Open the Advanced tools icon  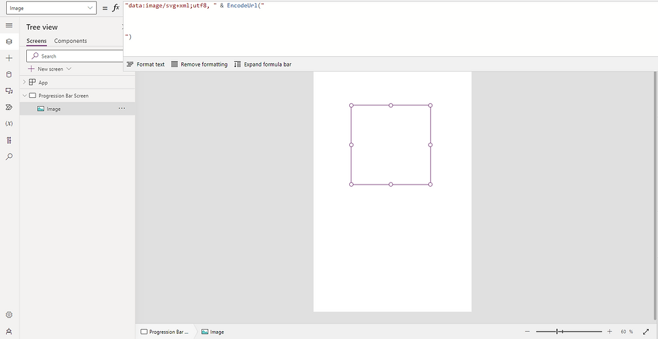[9, 140]
